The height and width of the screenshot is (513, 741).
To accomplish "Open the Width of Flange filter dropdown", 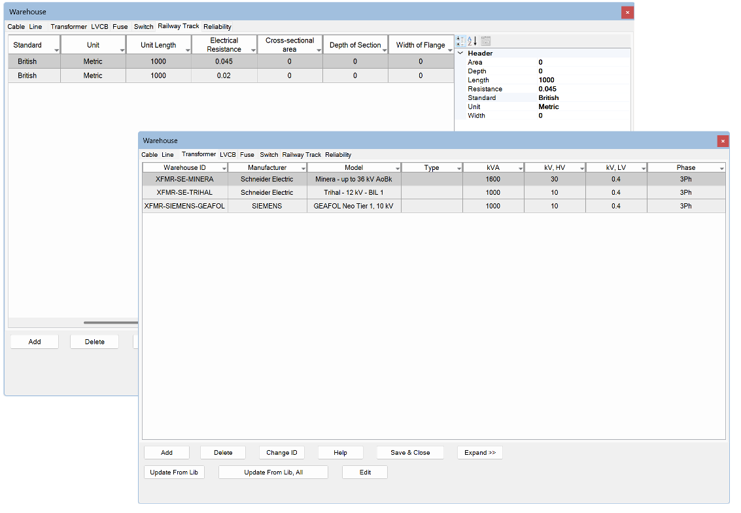I will (449, 50).
